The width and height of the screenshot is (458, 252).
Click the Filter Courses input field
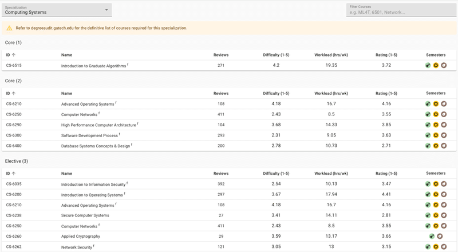401,10
